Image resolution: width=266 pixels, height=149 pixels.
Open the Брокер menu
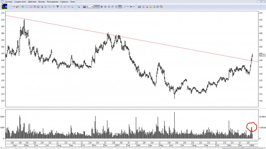[x=42, y=2]
